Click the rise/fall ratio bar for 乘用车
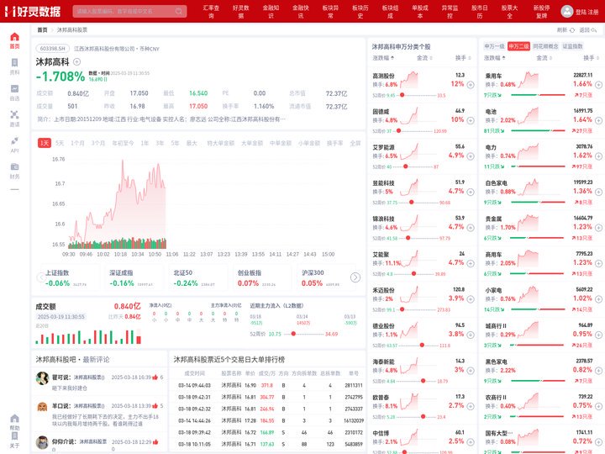The width and height of the screenshot is (605, 454). [538, 95]
